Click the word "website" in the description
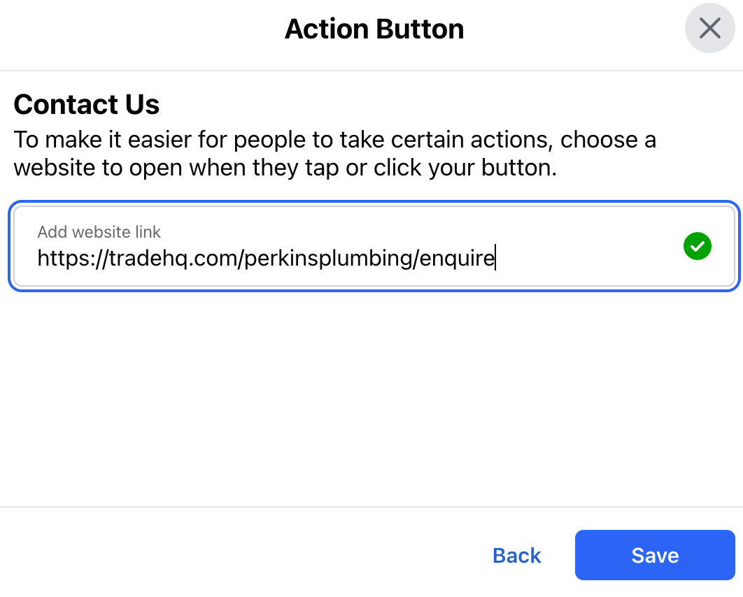Image resolution: width=743 pixels, height=597 pixels. click(x=55, y=168)
